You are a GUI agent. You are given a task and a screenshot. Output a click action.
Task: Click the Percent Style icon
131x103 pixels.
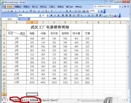(81, 15)
